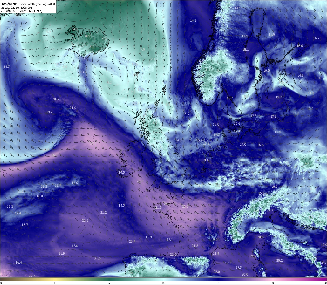The height and width of the screenshot is (285, 327).
Task: Select the 22.7 value label
Action: (32, 276)
